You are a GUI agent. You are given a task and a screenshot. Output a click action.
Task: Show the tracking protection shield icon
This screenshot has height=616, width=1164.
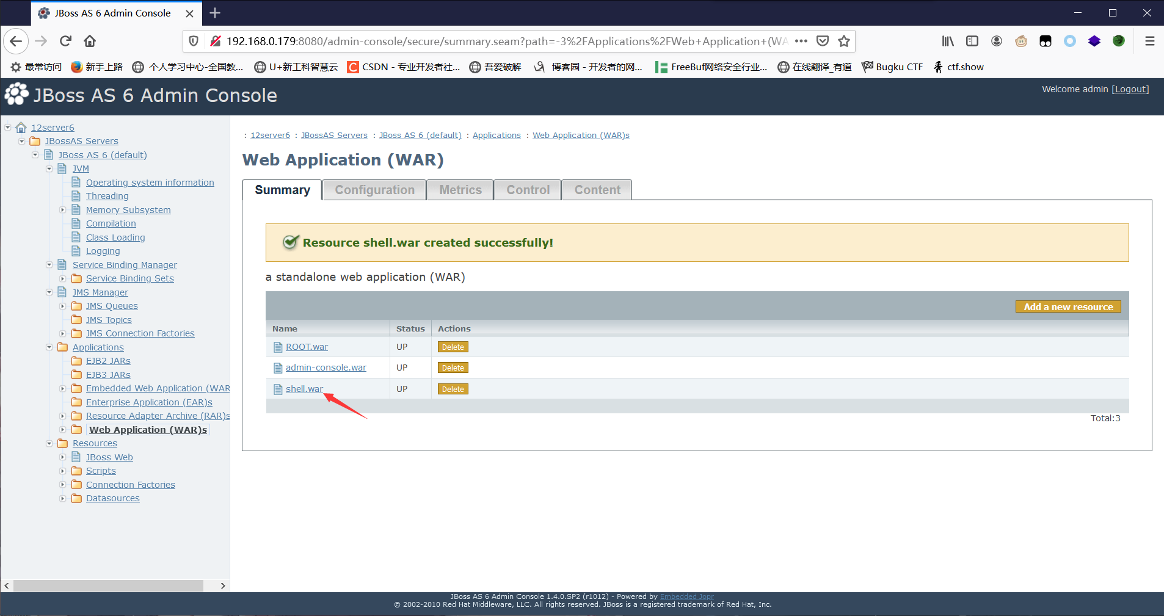194,41
